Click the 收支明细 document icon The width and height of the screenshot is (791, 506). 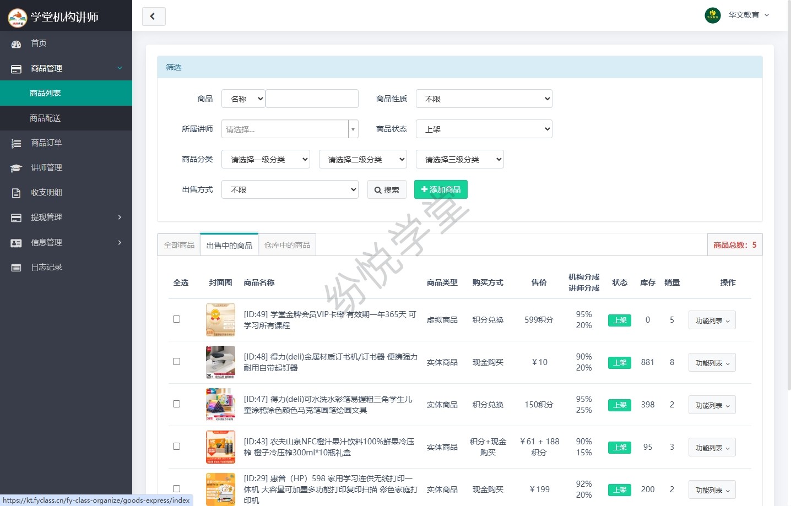click(x=16, y=193)
